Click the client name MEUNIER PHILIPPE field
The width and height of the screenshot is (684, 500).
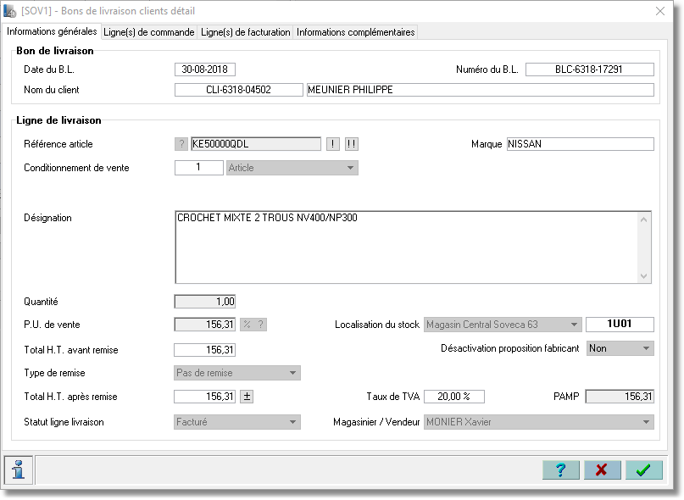coord(481,90)
